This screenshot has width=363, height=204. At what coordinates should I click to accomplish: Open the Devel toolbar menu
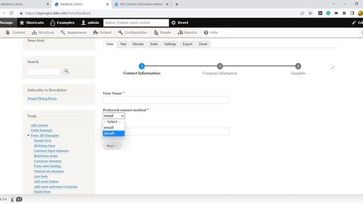180,23
